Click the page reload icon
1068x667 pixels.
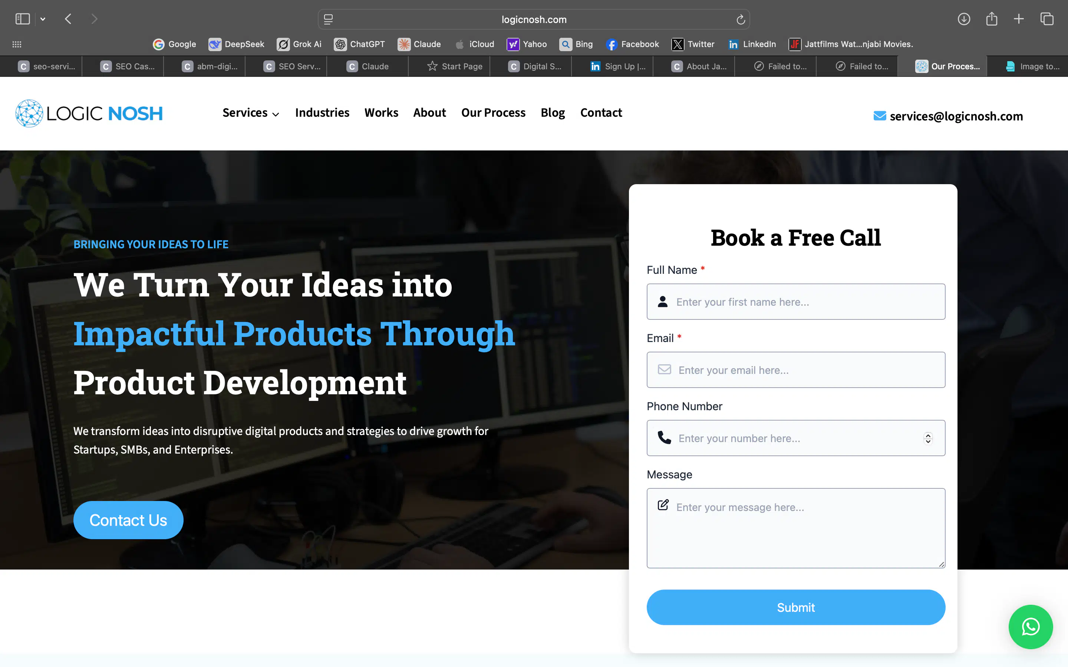(x=741, y=19)
